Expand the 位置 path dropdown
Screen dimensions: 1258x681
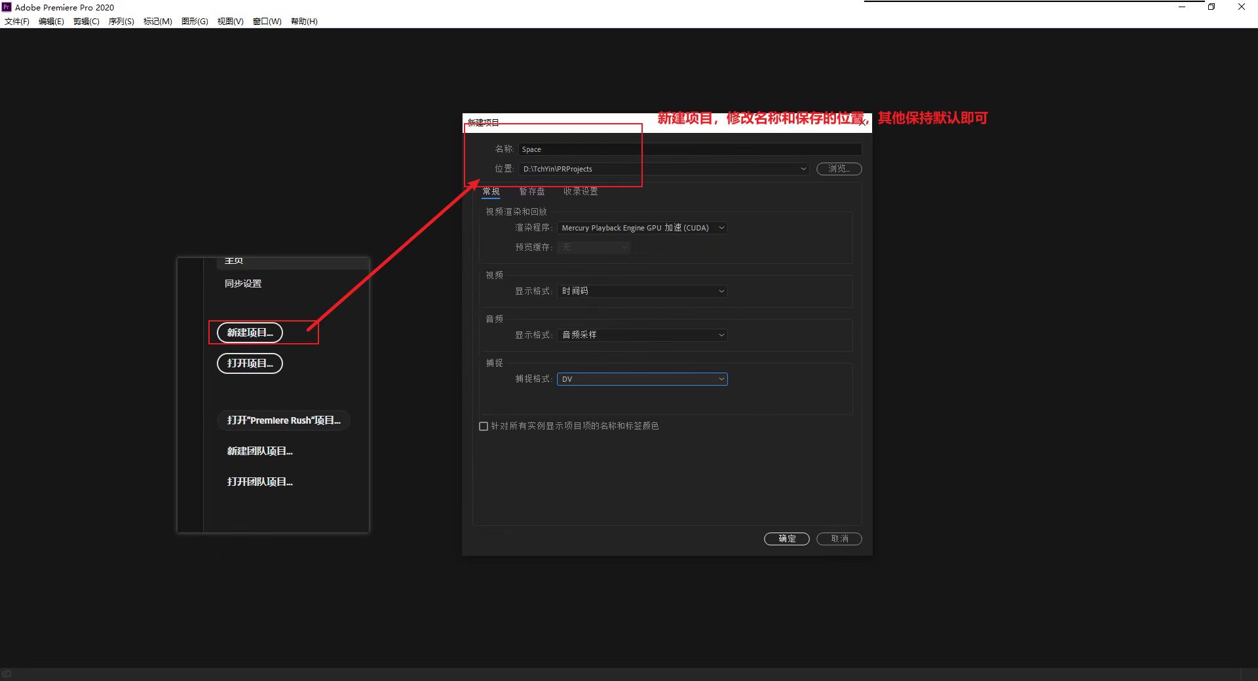(803, 169)
